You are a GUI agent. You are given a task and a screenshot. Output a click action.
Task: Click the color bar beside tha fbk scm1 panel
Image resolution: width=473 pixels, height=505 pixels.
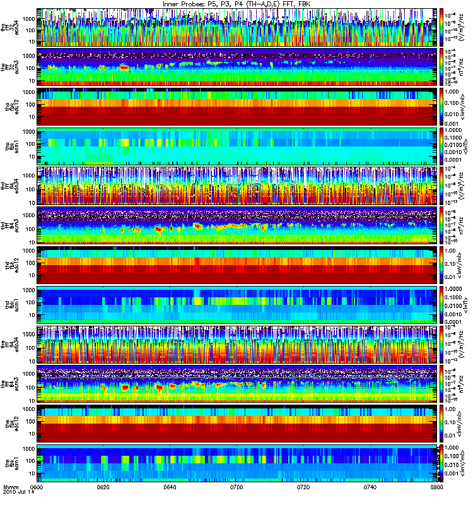(x=441, y=146)
